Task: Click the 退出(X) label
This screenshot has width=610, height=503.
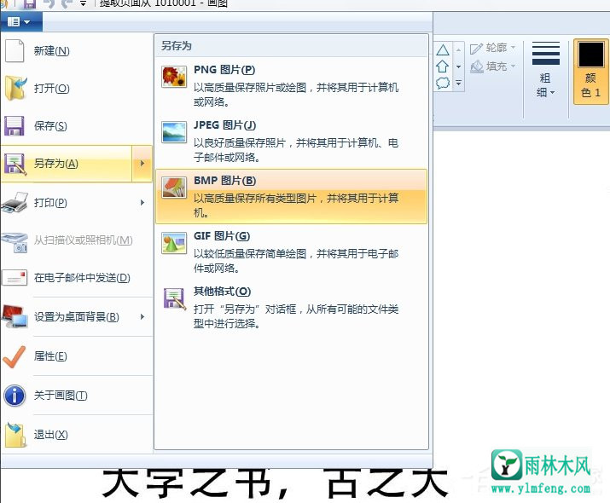Action: [x=50, y=435]
